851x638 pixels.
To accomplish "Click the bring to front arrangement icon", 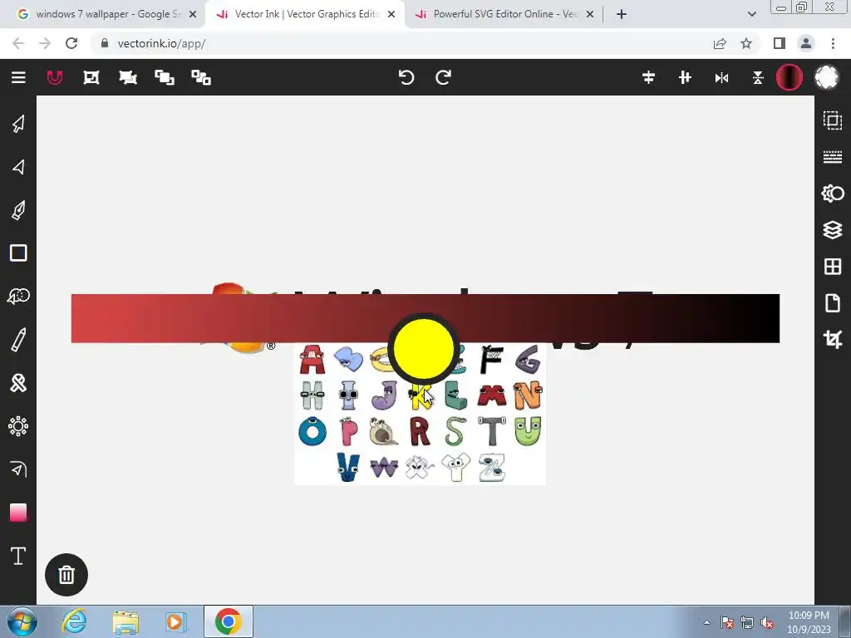I will (x=165, y=77).
